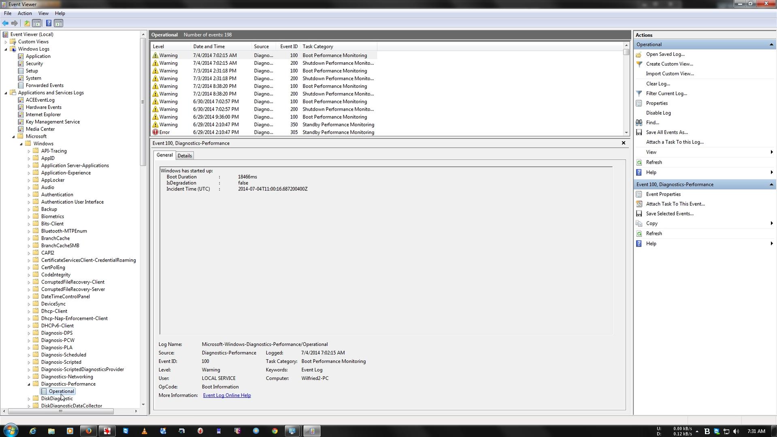Image resolution: width=777 pixels, height=437 pixels.
Task: Select the 7/3/2014 2:31:18 PM Event 200 row
Action: [x=264, y=79]
